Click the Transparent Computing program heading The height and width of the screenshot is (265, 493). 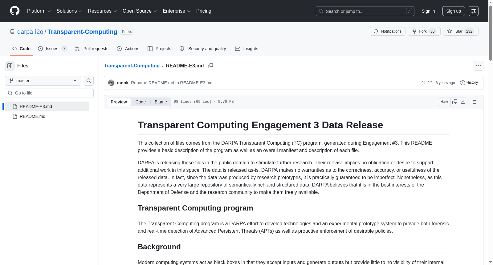(195, 208)
